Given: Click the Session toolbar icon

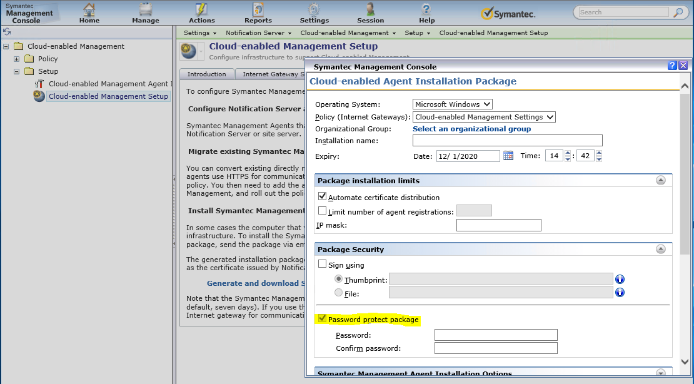Looking at the screenshot, I should point(371,11).
